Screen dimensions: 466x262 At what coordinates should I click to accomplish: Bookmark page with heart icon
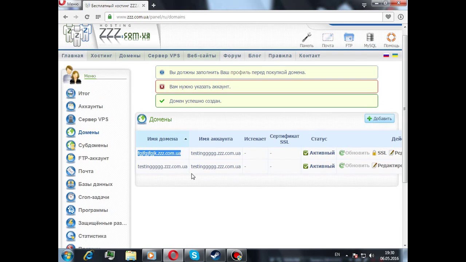(x=388, y=17)
